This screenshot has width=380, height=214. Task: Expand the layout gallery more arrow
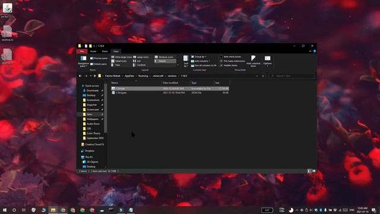click(x=178, y=65)
